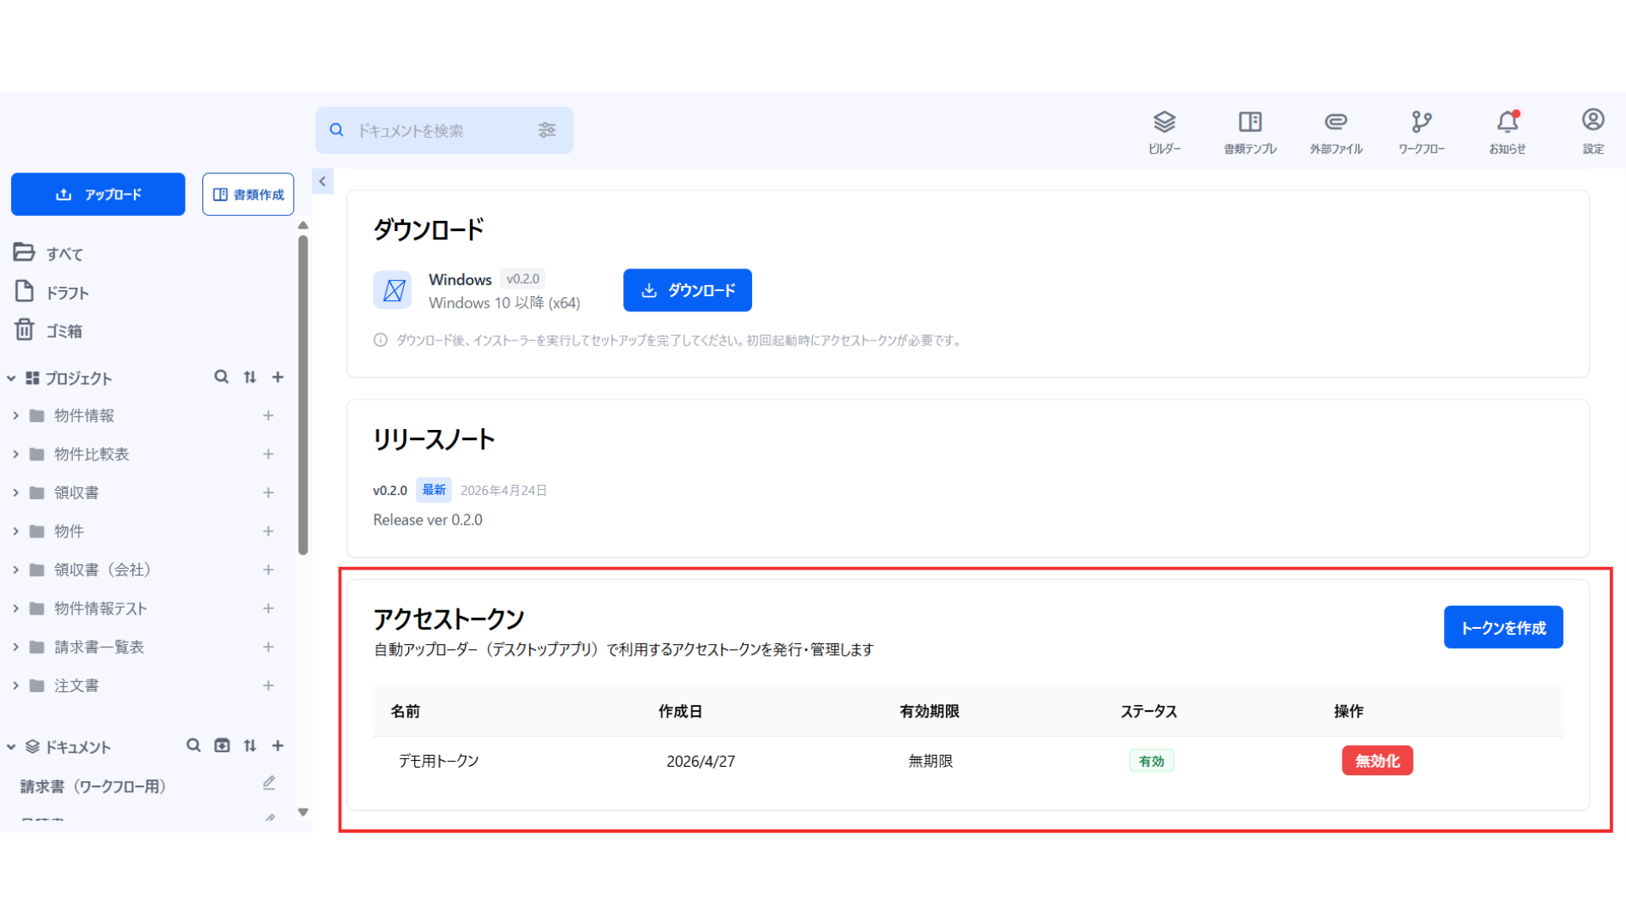Click the 2026/4/27 creation date
The height and width of the screenshot is (914, 1626).
pyautogui.click(x=700, y=761)
